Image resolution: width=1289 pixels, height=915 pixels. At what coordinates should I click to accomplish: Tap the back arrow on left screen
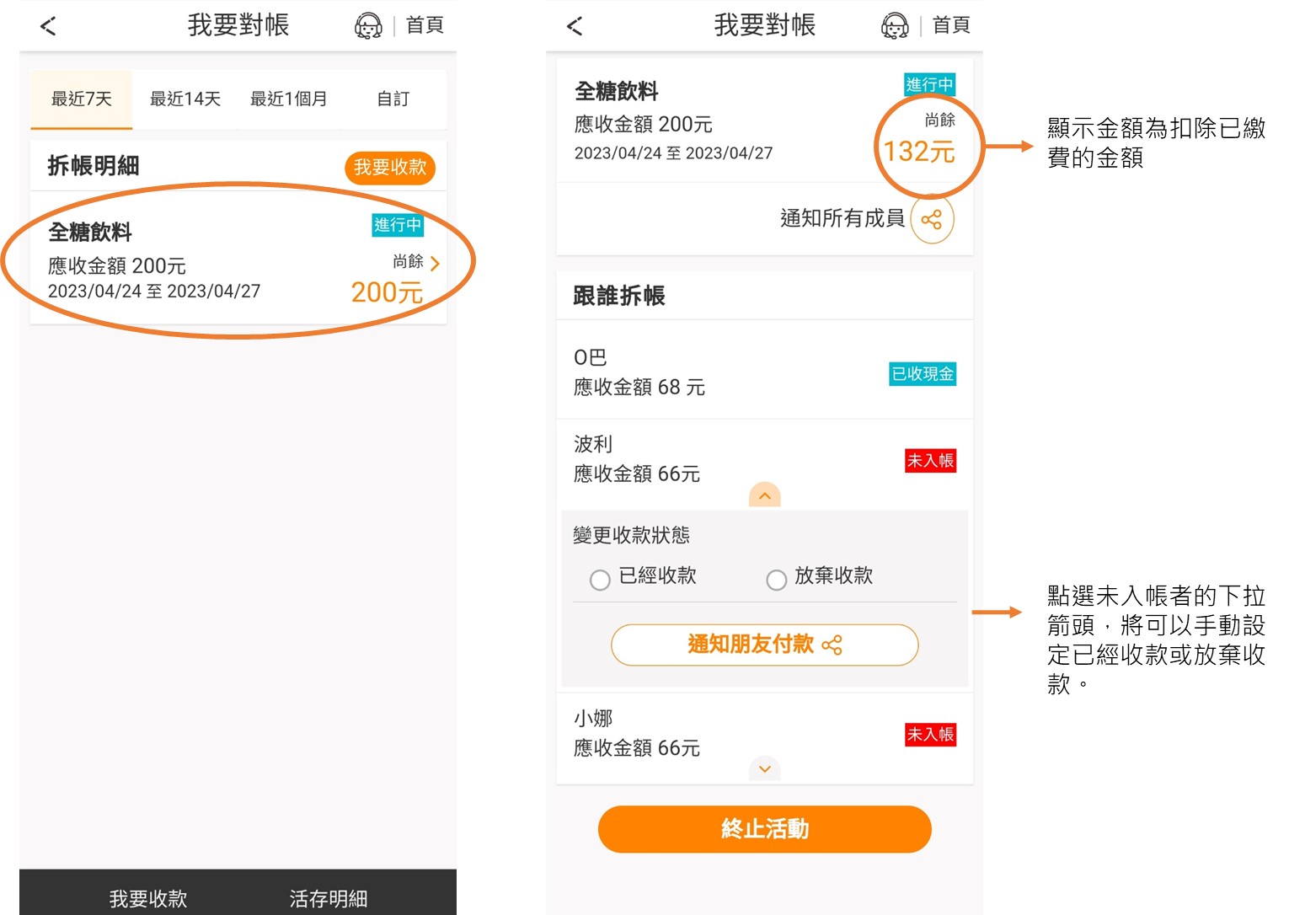tap(48, 26)
